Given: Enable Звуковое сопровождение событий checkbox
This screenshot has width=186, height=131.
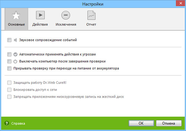Looking at the screenshot, I should pyautogui.click(x=9, y=40).
